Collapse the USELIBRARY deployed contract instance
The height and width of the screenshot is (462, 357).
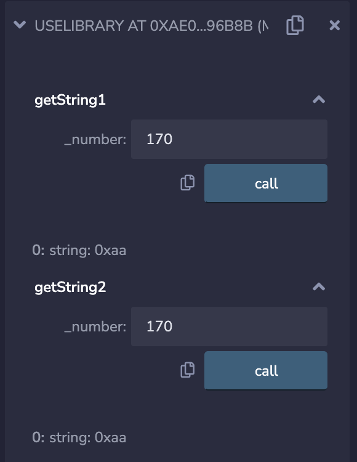(20, 25)
